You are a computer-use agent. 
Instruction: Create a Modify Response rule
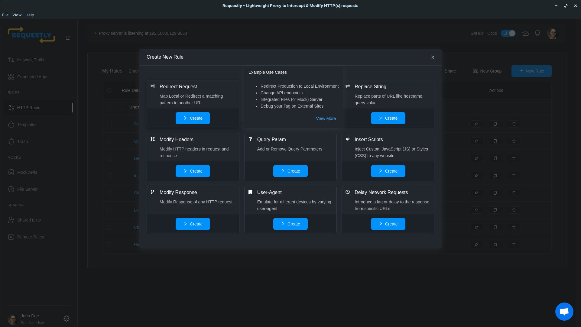click(193, 224)
